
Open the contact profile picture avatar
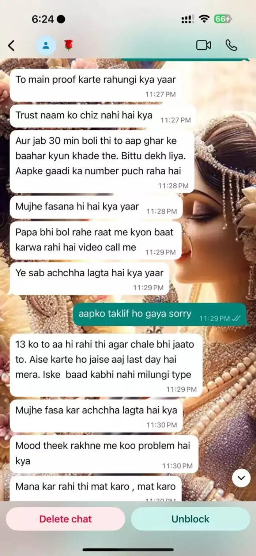46,46
